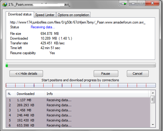Click the scroll down arrow in connections list
The height and width of the screenshot is (131, 163).
153,125
